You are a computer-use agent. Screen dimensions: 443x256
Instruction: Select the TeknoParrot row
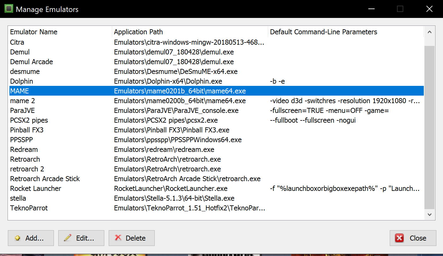(x=216, y=208)
